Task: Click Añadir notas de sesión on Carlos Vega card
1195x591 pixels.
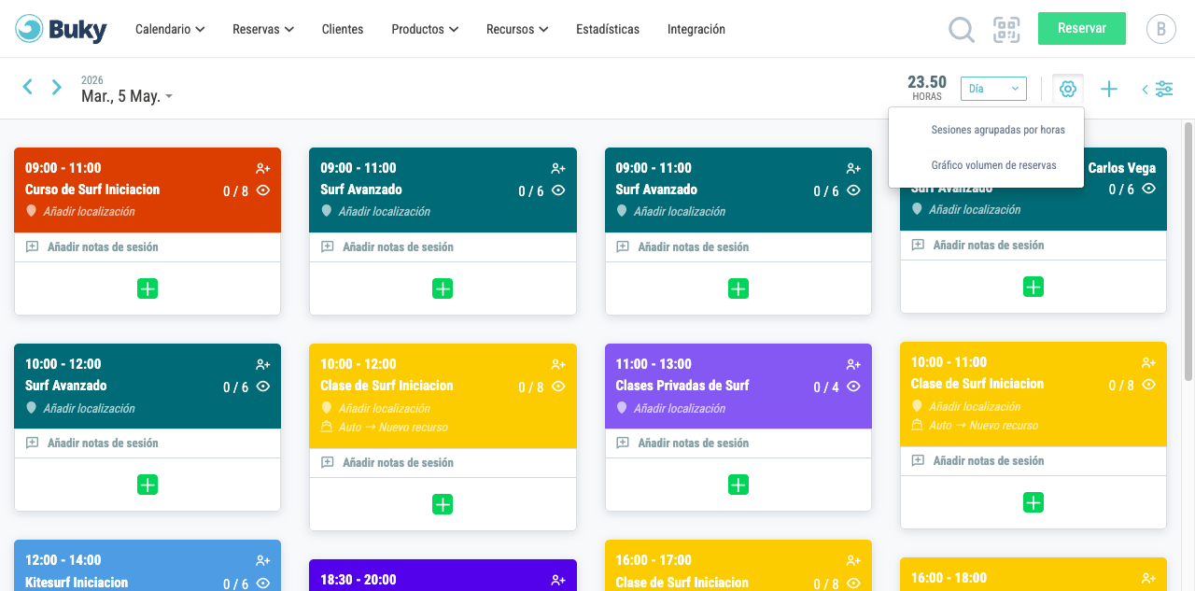Action: (x=989, y=246)
